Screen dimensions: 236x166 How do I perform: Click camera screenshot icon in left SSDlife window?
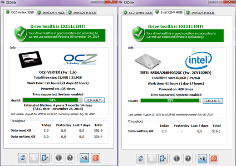[84, 158]
